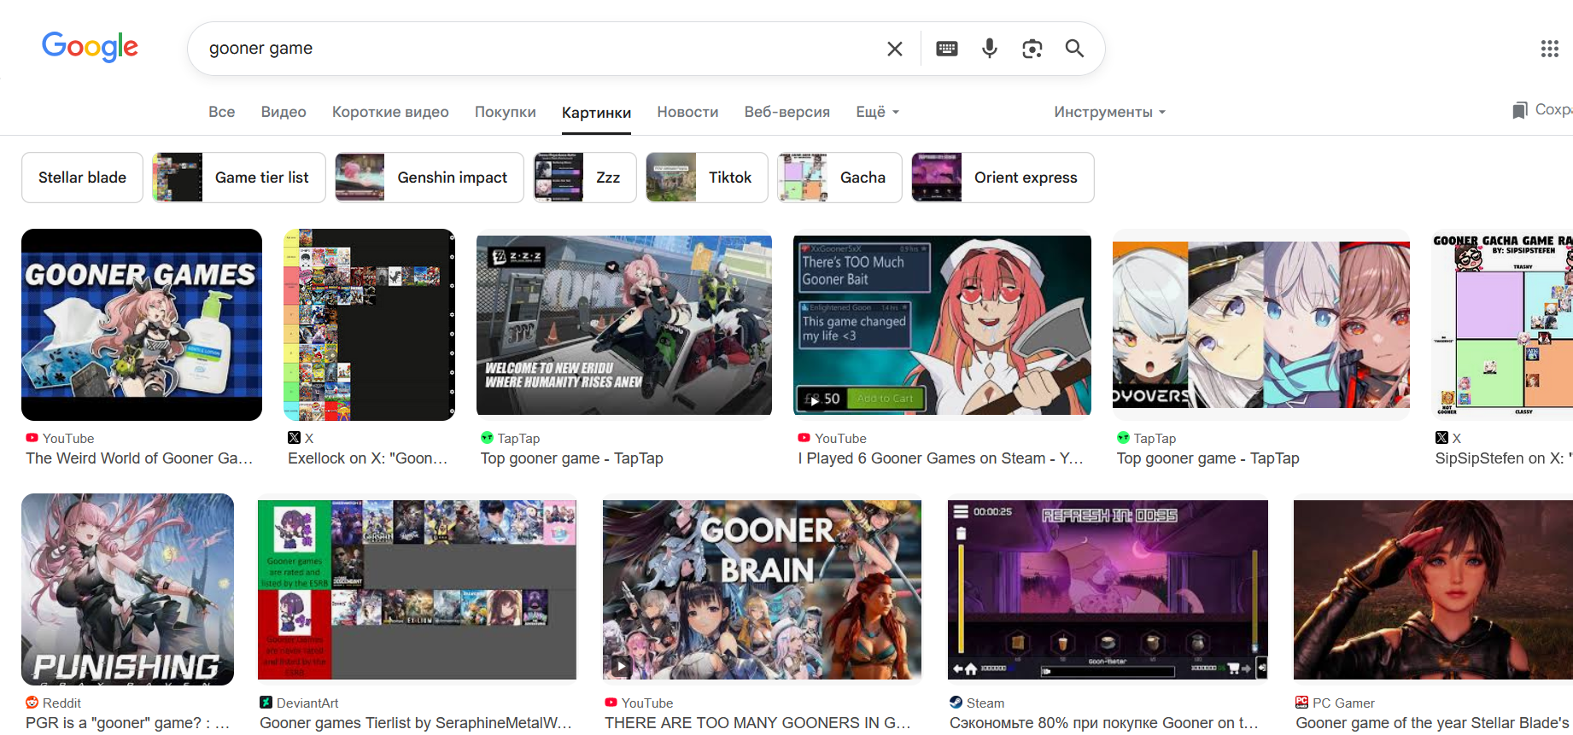Start voice search with the microphone icon
The width and height of the screenshot is (1573, 735).
(x=990, y=49)
